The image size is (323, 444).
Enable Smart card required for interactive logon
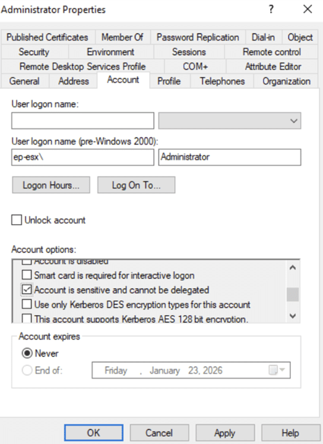pos(27,275)
